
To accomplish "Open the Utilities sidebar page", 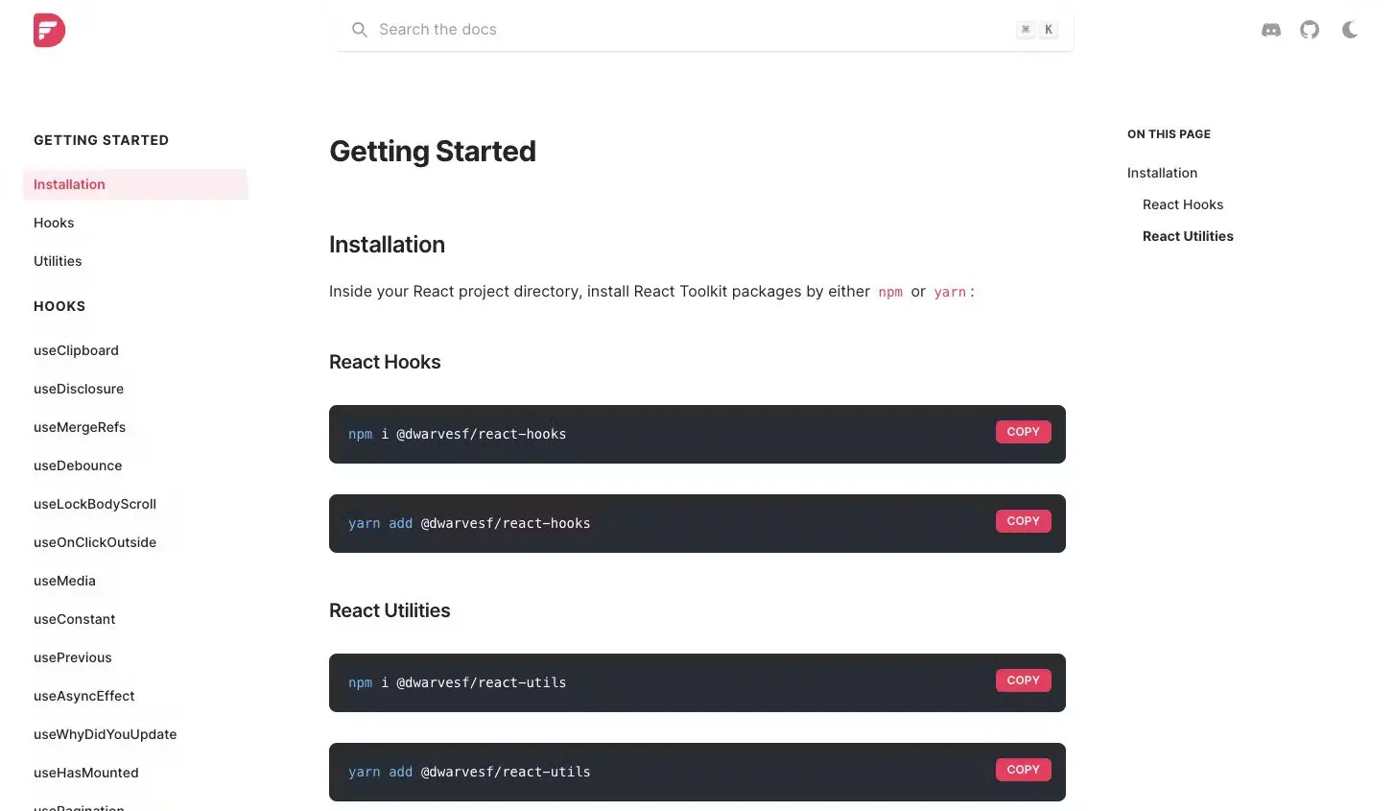I will click(58, 261).
